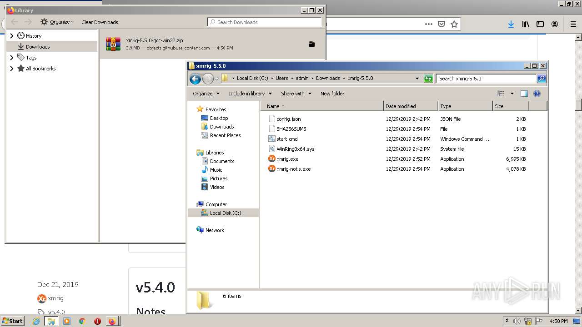Toggle Firefox sidebar icon
Screen dimensions: 582x327
[x=540, y=24]
